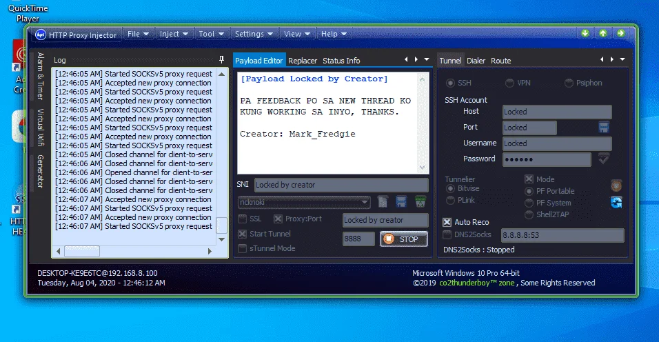Screen dimensions: 659x342
Task: Open the co2thunderboy zone link
Action: click(x=477, y=283)
